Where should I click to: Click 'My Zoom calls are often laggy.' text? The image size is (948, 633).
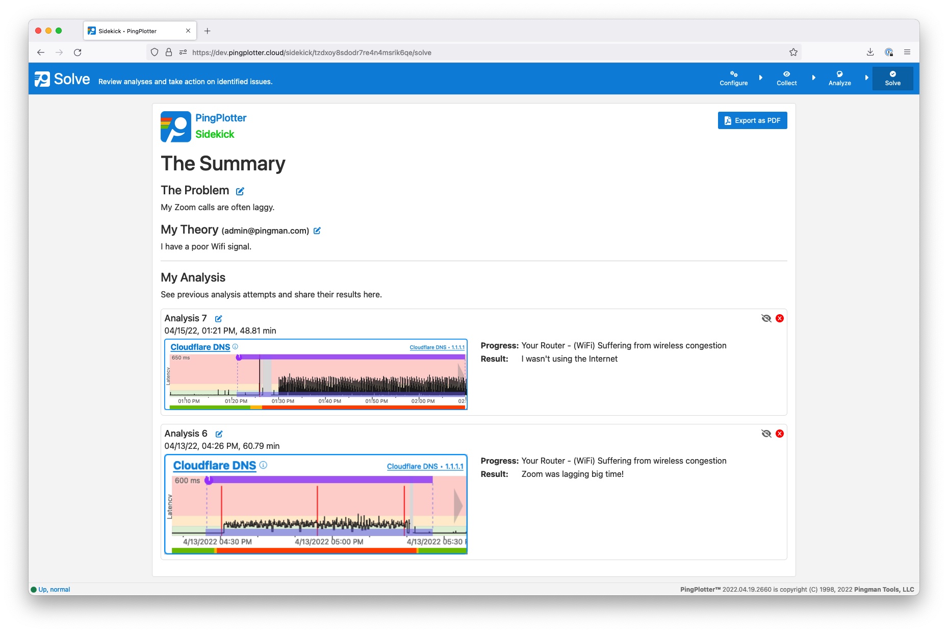pyautogui.click(x=218, y=207)
